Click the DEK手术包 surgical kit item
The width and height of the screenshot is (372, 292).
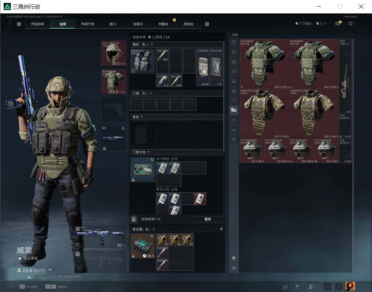tap(216, 67)
